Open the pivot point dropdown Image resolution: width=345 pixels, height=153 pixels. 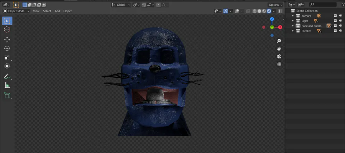(x=136, y=5)
